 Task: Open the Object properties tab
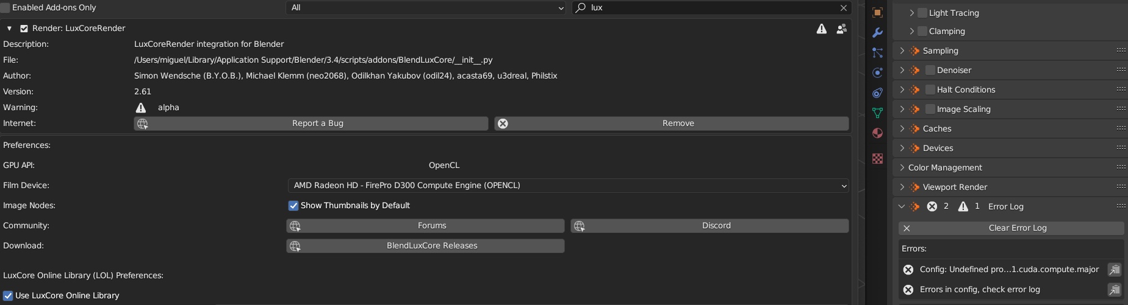click(877, 13)
